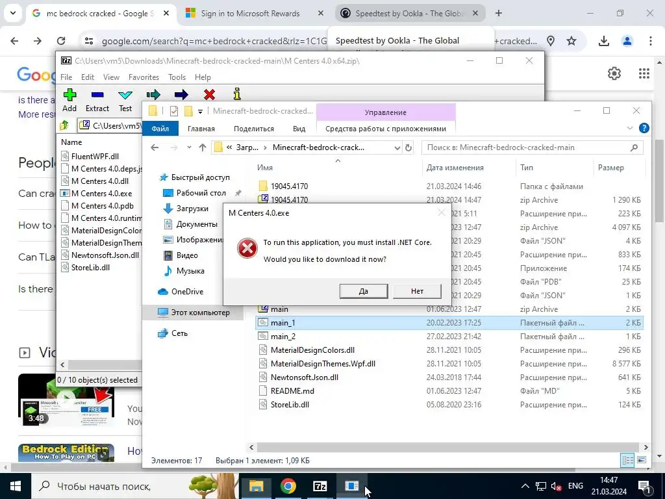This screenshot has height=499, width=665.
Task: Switch Explorer to large icons view
Action: pos(641,460)
